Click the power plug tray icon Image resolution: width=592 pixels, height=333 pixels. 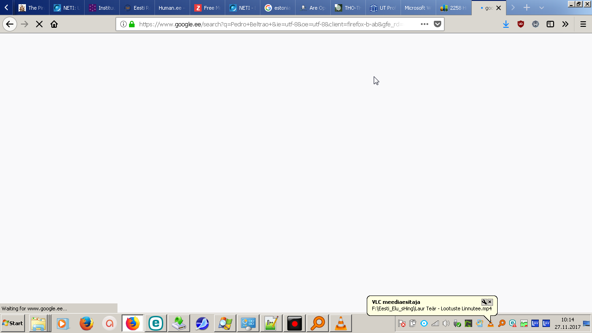pos(413,323)
